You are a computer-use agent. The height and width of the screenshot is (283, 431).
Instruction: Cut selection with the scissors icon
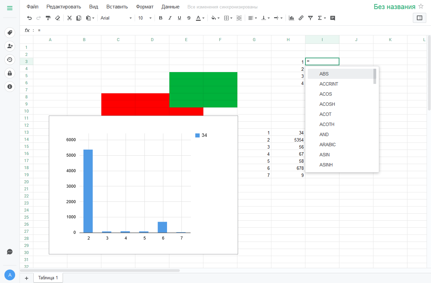(x=69, y=18)
